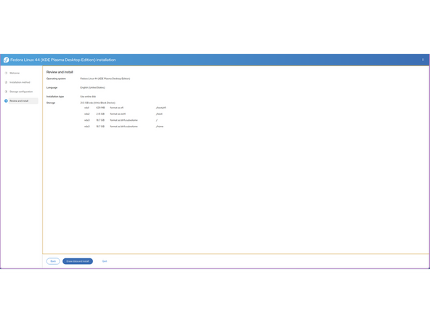Click the /home mount point
The height and width of the screenshot is (323, 430).
click(160, 127)
